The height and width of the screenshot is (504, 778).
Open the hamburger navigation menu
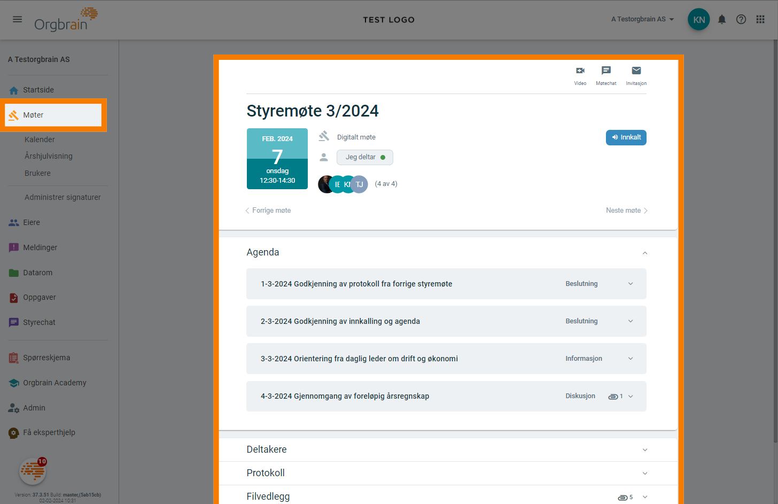(x=18, y=19)
